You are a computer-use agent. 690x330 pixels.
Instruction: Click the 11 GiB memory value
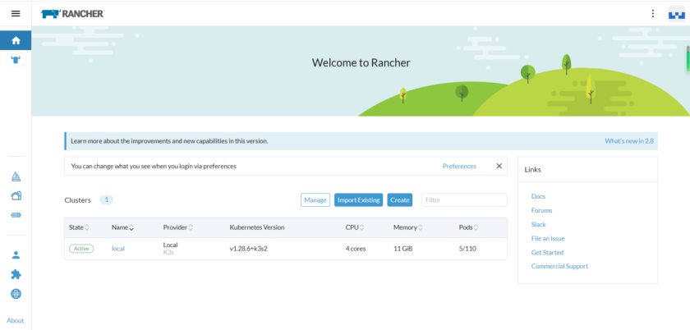click(403, 249)
